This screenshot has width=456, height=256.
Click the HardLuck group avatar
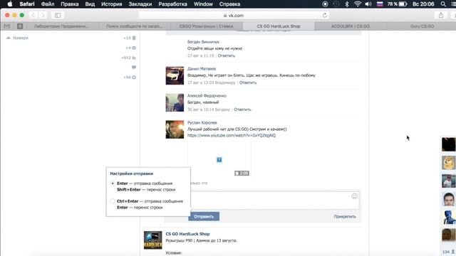tap(153, 240)
